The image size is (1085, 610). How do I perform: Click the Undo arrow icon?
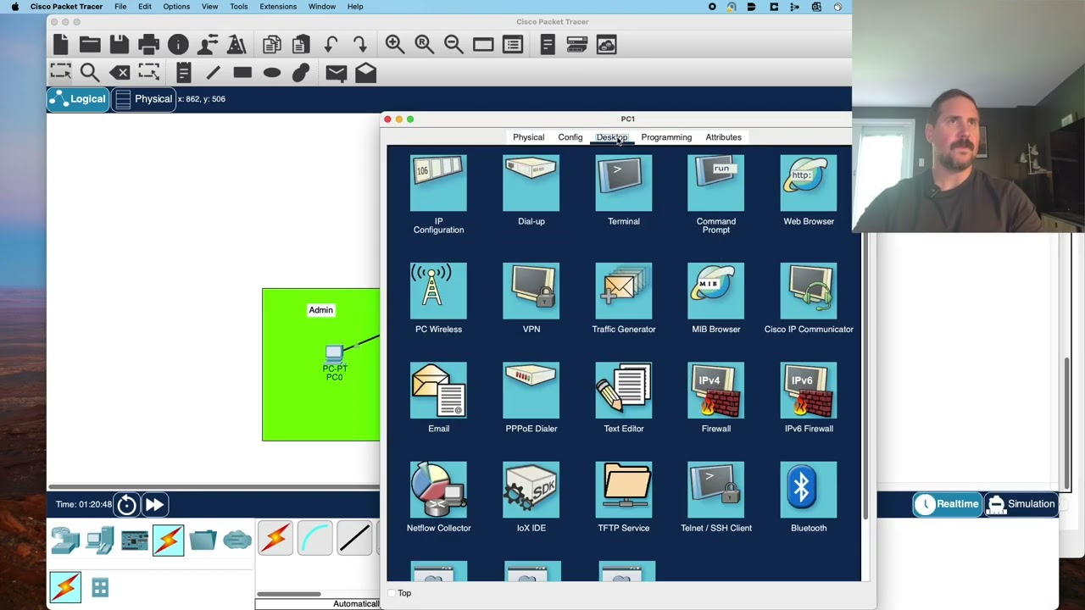point(331,44)
